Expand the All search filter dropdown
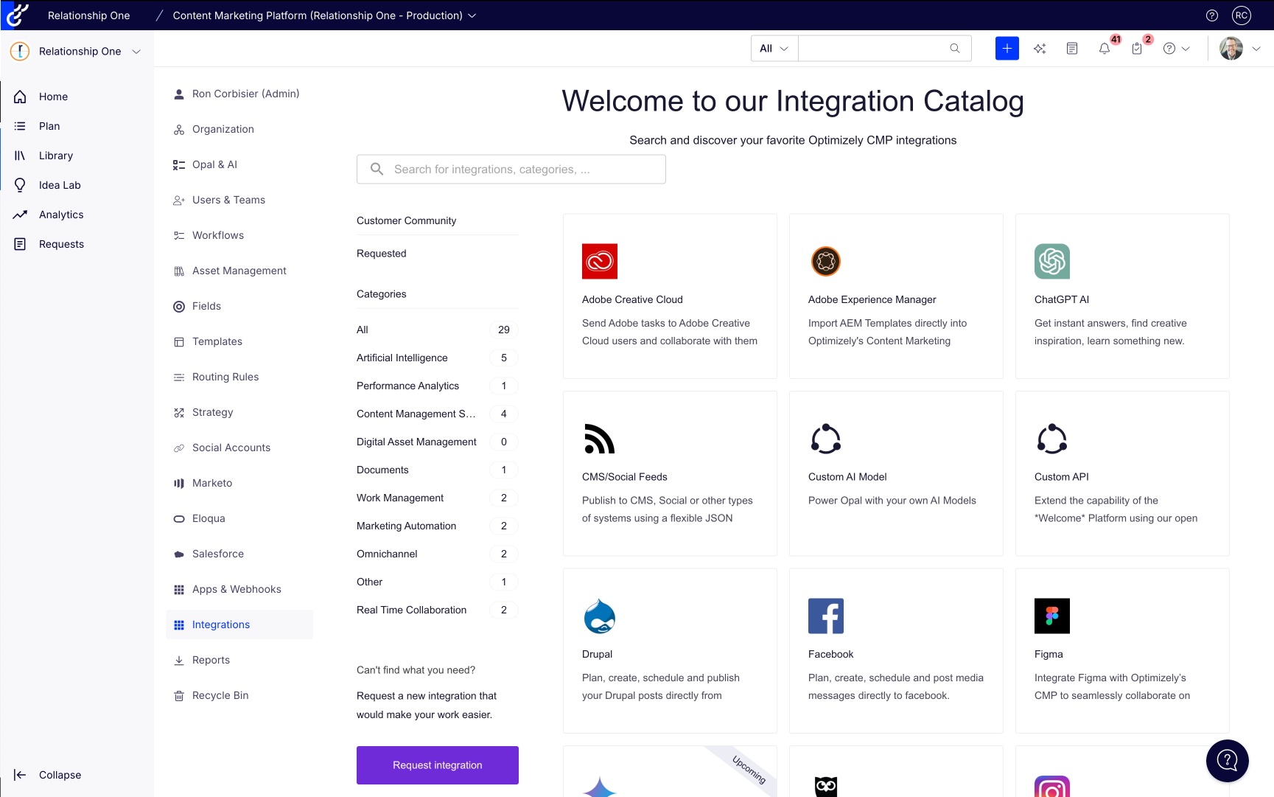 pos(774,49)
